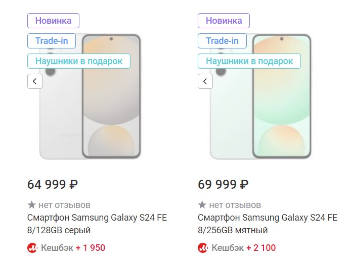350x261 pixels.
Task: Click Наушники в подарок badge on gray phone
Action: click(x=79, y=61)
